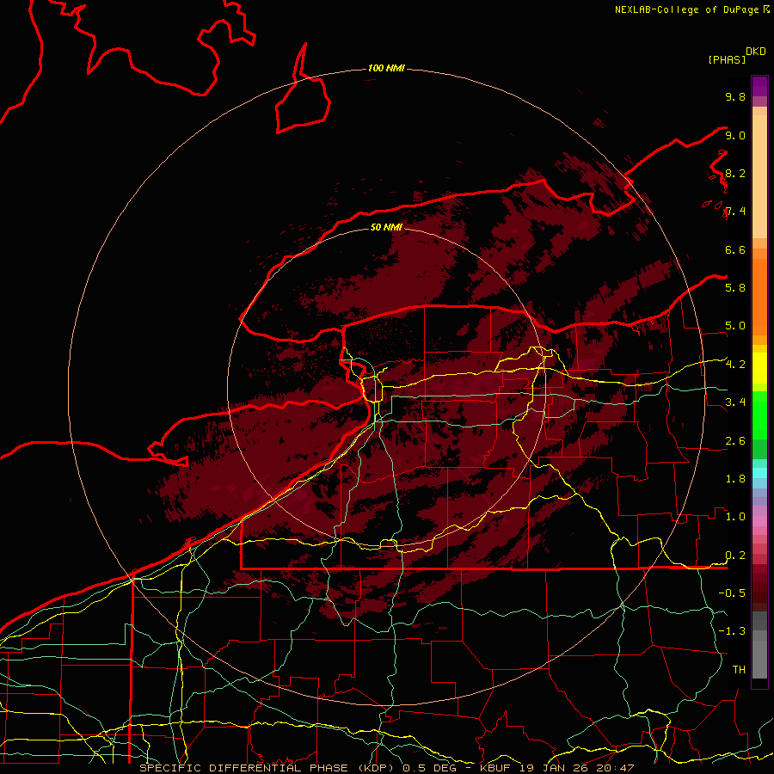Click the purple segment of the color bar
This screenshot has width=774, height=774.
click(759, 86)
